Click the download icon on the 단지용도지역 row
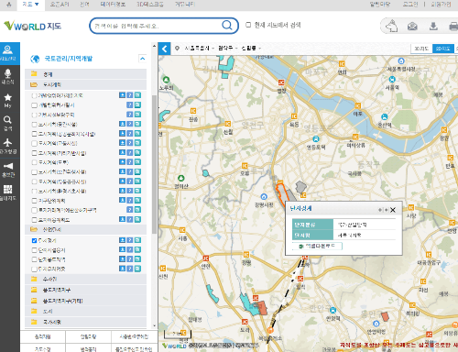The height and width of the screenshot is (352, 458). [122, 259]
